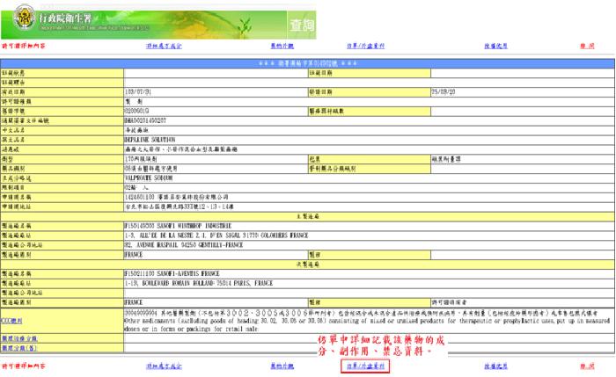Click the blue fifth link in bottom navigation row

tap(495, 366)
